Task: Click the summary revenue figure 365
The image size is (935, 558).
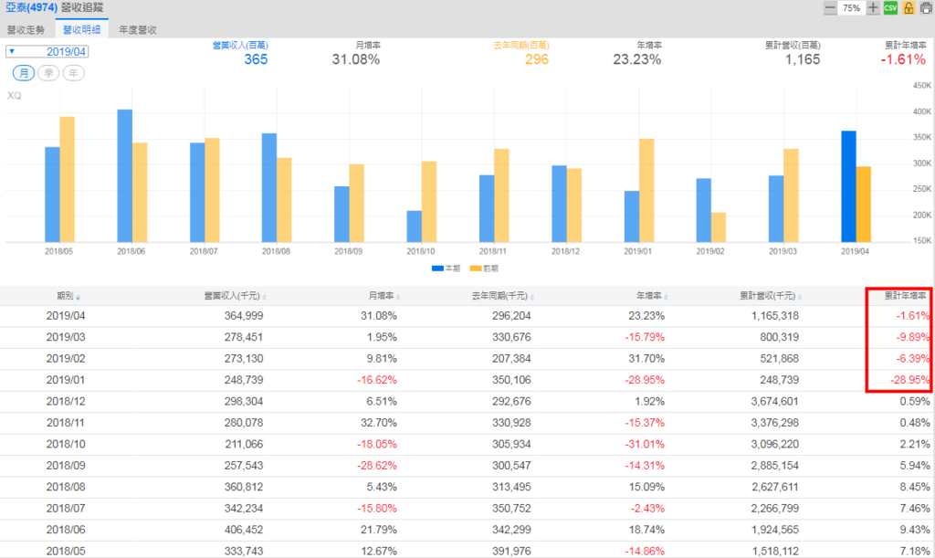Action: (x=256, y=59)
